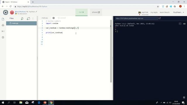Viewport: 187px width, 105px height.
Task: Go to my repls
Action: [x=154, y=12]
